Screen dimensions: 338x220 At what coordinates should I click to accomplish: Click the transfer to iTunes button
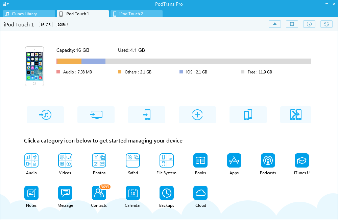[45, 115]
